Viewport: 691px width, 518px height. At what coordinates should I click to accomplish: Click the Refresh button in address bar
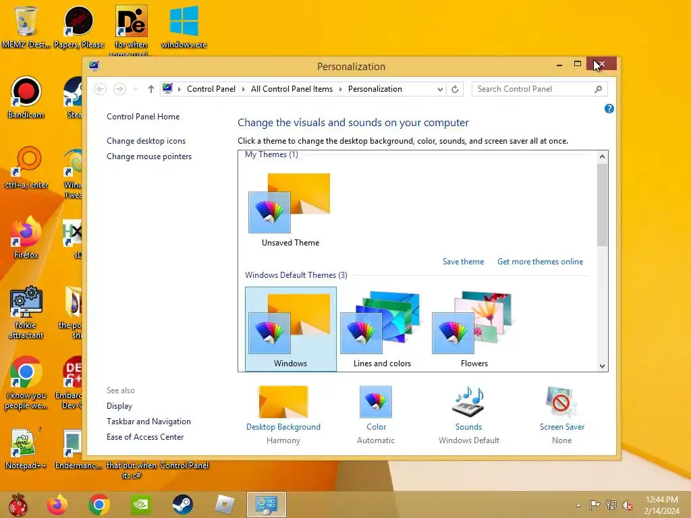(x=455, y=90)
